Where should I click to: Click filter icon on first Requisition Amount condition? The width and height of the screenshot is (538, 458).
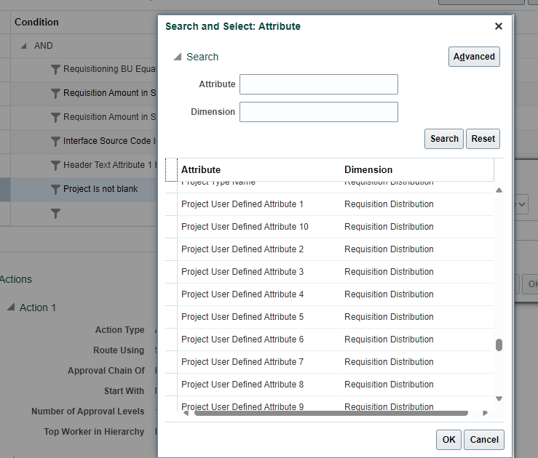pos(55,93)
